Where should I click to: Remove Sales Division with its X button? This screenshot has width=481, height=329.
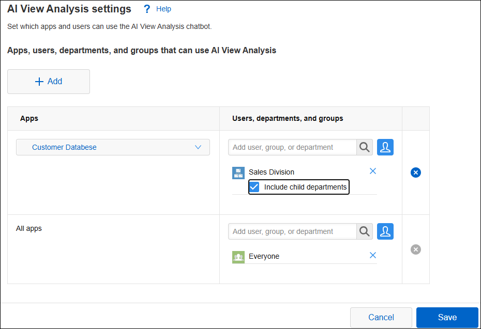click(x=373, y=171)
